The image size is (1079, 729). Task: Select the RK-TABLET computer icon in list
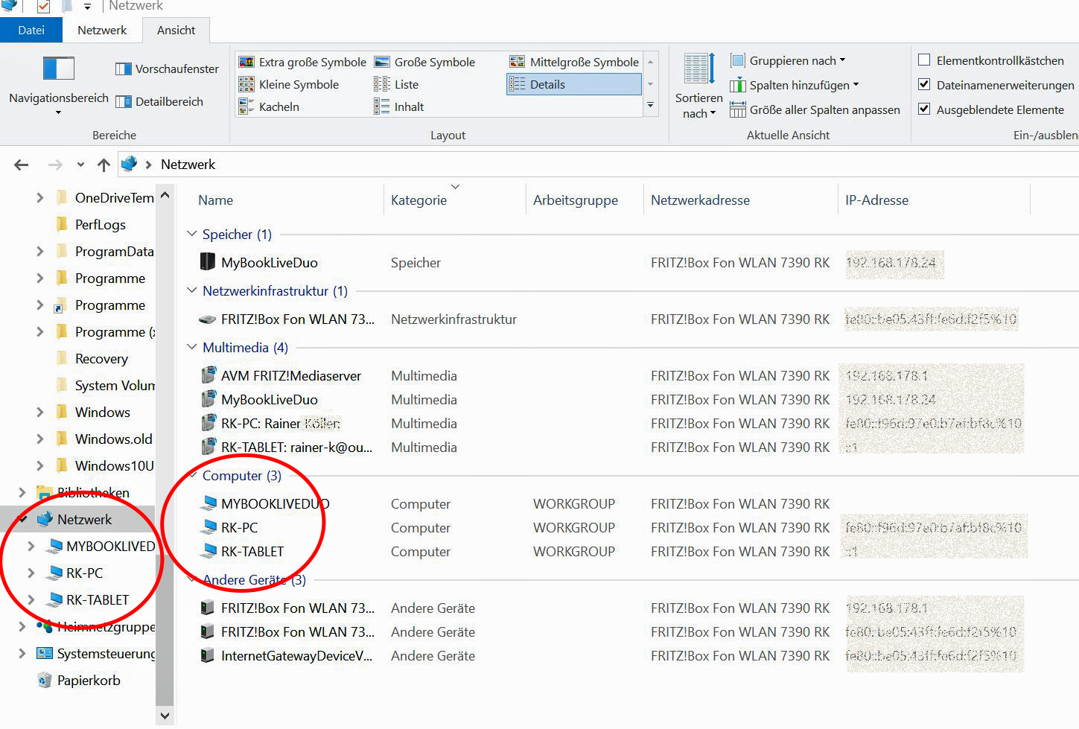(x=209, y=551)
